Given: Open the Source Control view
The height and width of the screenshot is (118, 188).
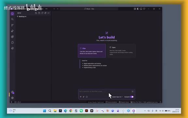Looking at the screenshot, I should pyautogui.click(x=12, y=25).
